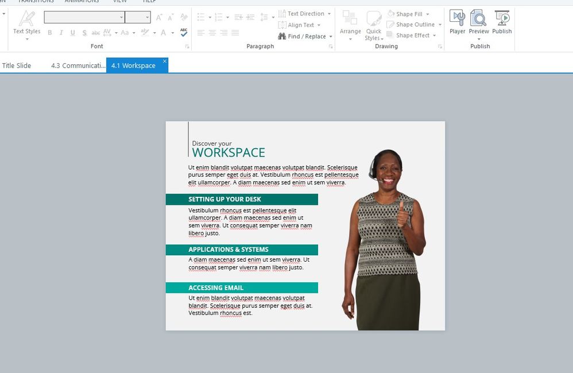Toggle underline formatting
573x373 pixels.
72,33
